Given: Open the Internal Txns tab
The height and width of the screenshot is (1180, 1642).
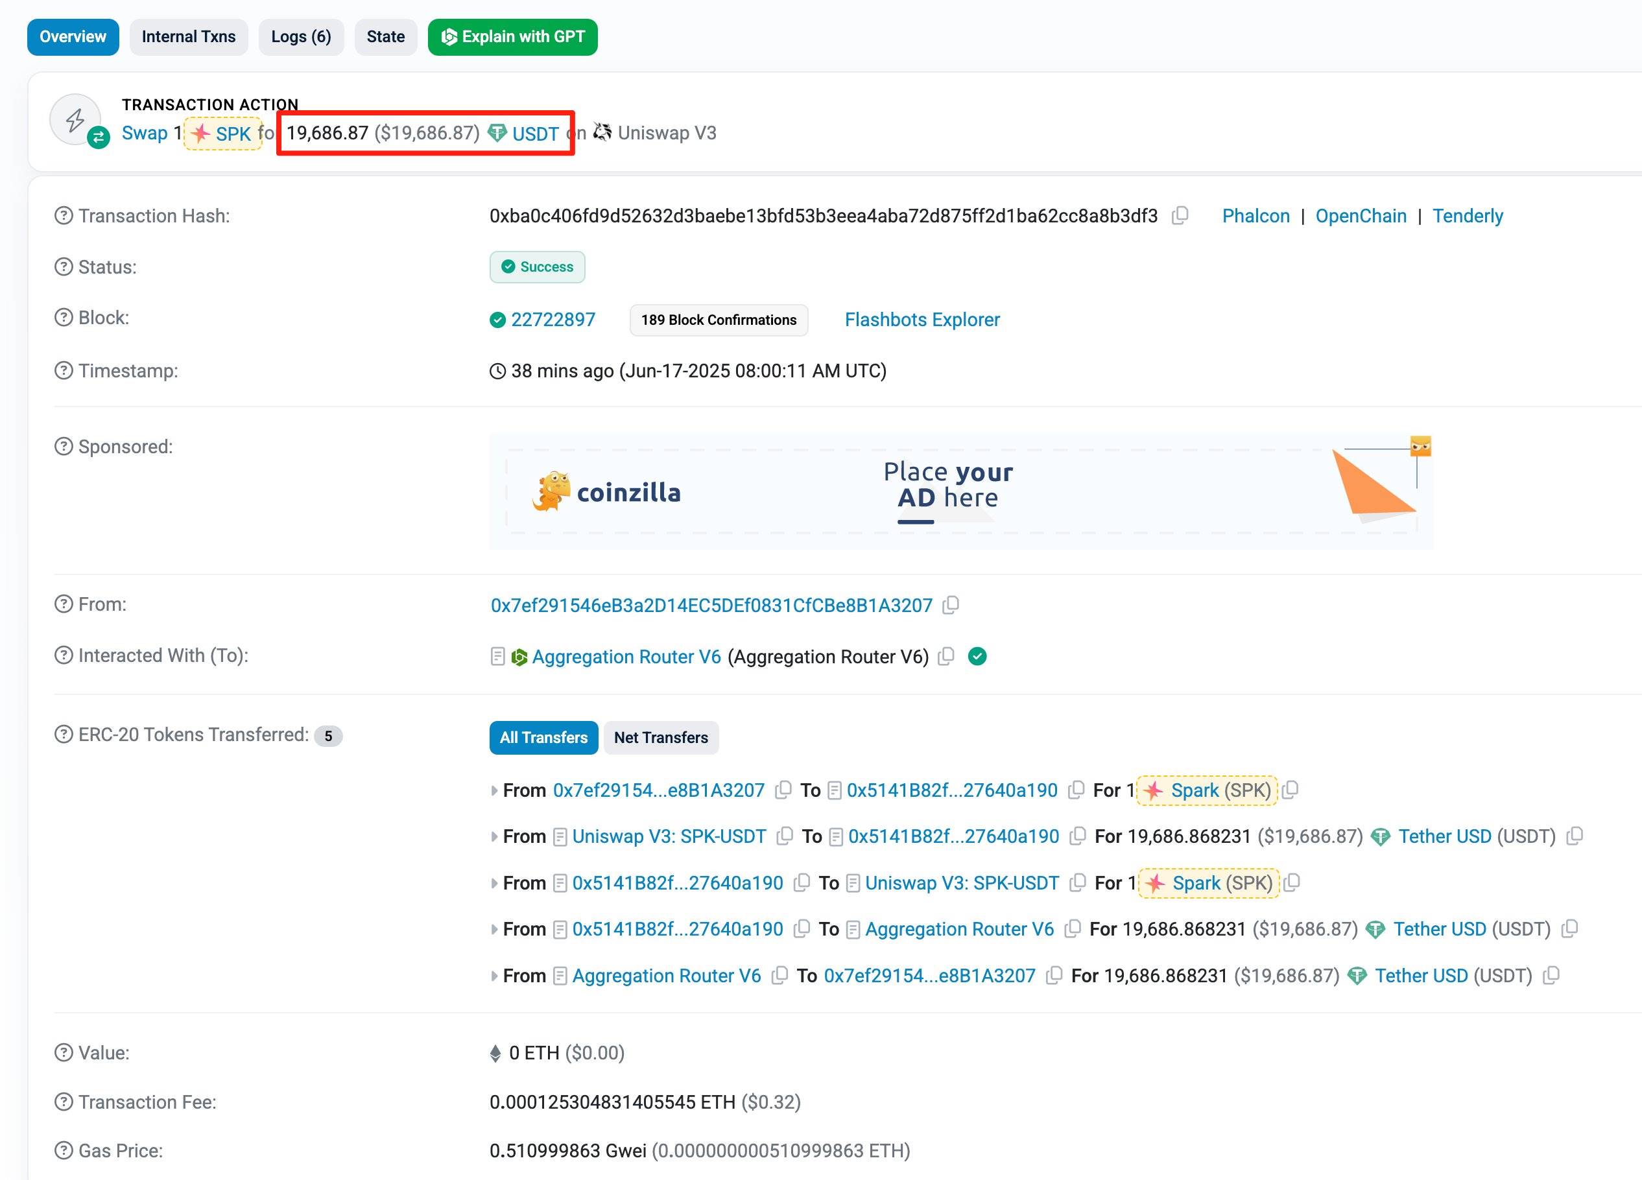Looking at the screenshot, I should [189, 37].
